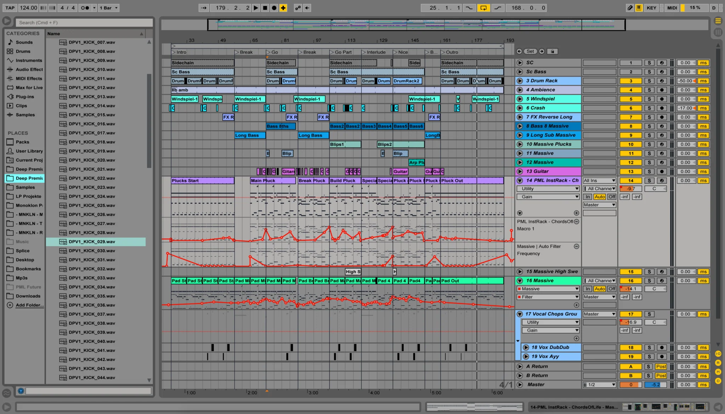Click the Previous Locator arrow icon
This screenshot has width=725, height=414.
tap(519, 51)
